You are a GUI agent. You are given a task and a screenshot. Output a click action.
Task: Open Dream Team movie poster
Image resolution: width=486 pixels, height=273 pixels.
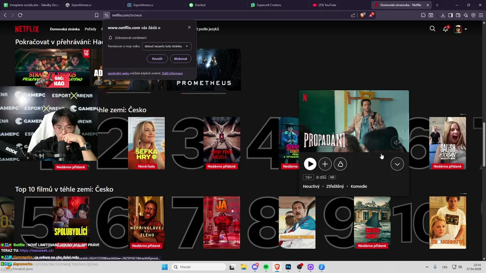tap(297, 223)
